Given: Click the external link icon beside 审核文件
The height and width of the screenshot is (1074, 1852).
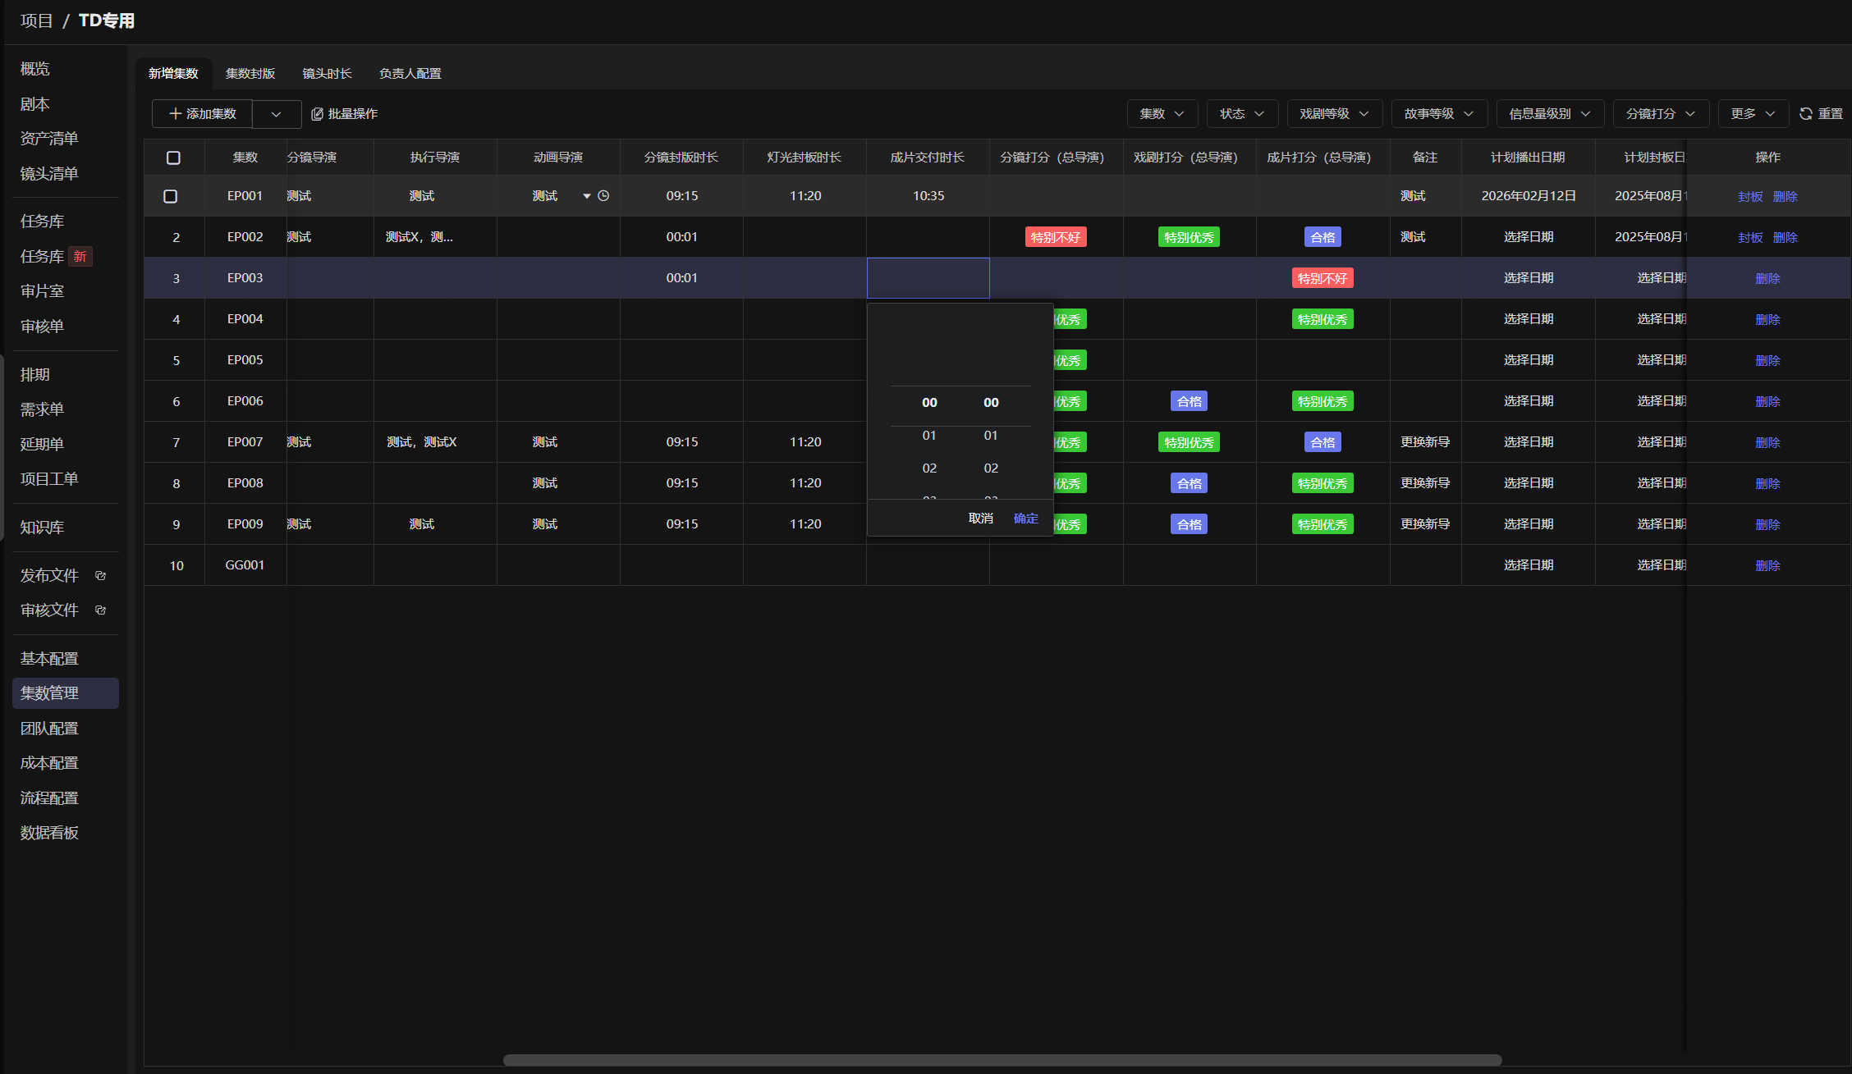Looking at the screenshot, I should [101, 610].
